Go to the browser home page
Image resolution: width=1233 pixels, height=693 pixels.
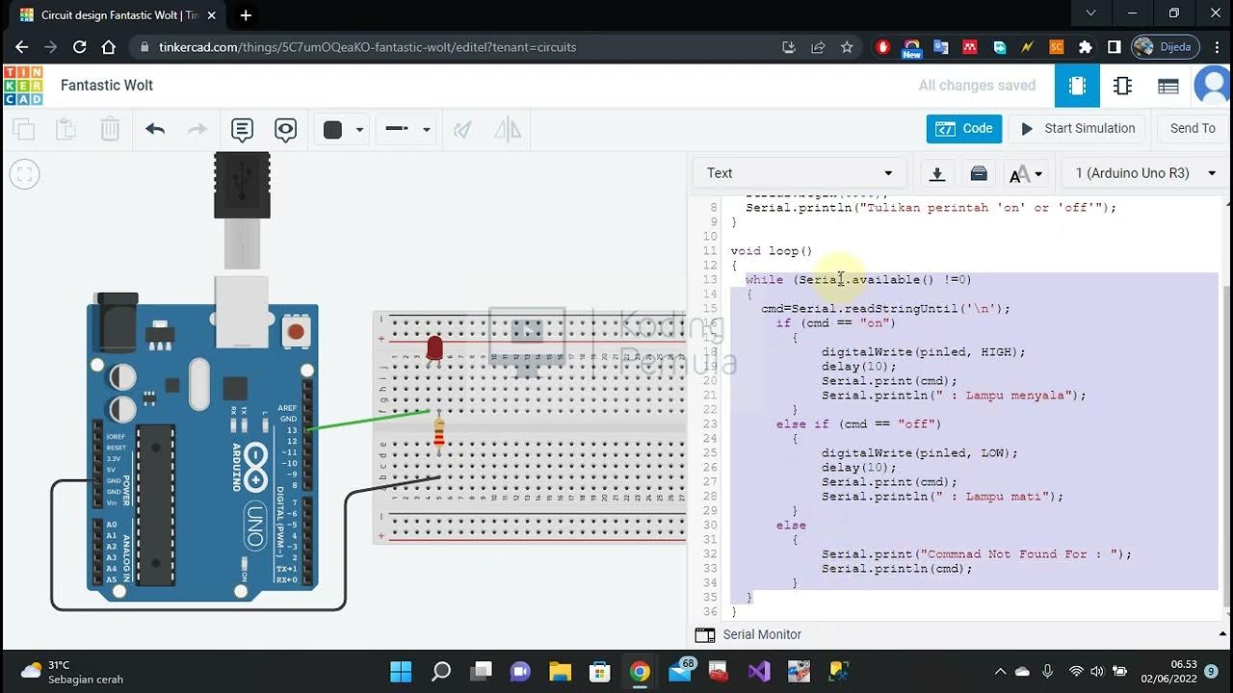109,47
